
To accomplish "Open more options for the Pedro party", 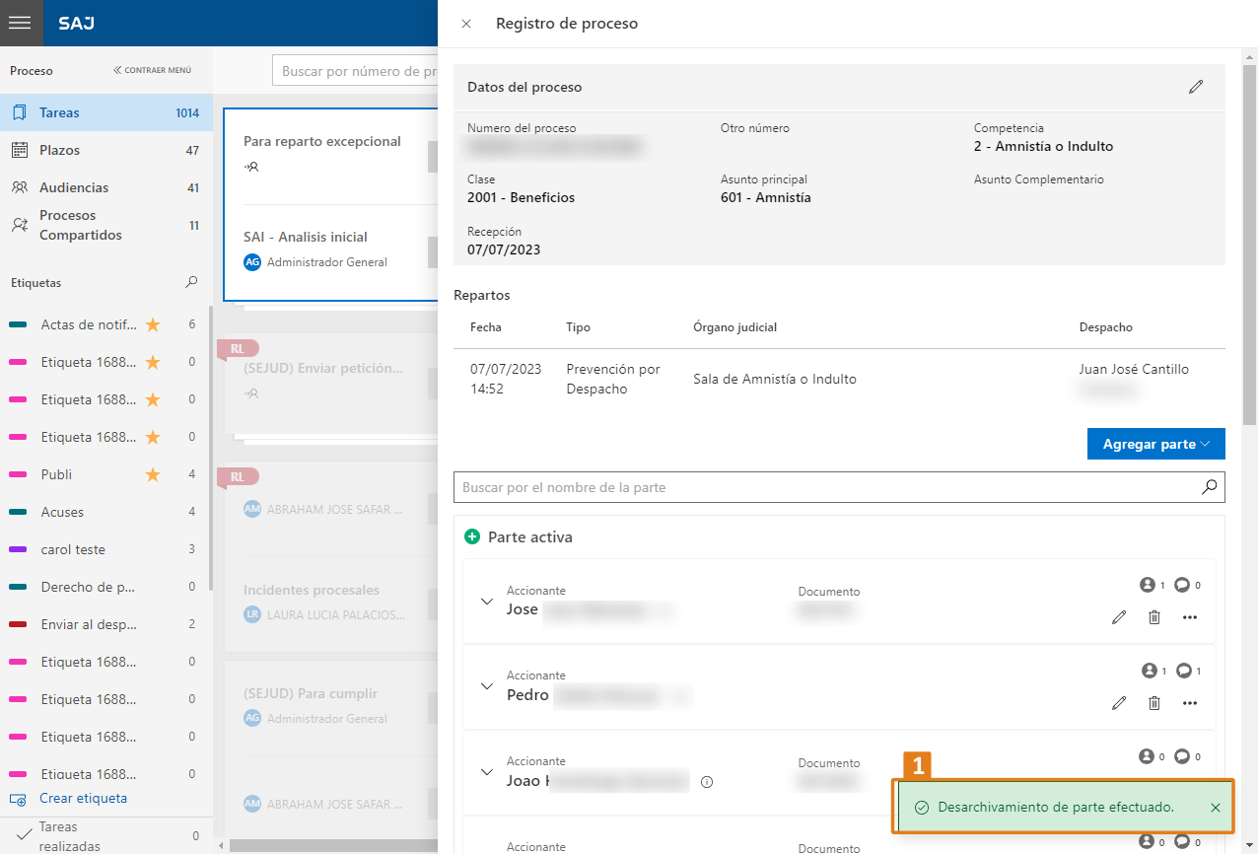I will click(1190, 703).
